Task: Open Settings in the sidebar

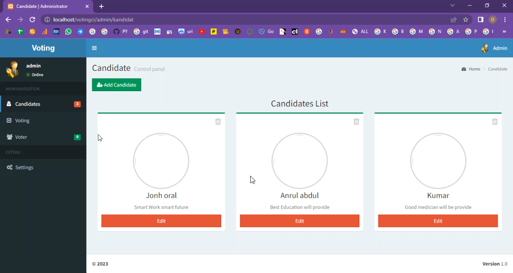Action: (24, 167)
